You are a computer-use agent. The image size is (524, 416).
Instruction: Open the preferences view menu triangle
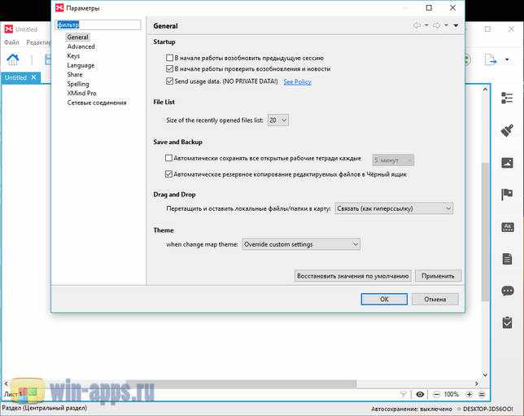point(456,25)
